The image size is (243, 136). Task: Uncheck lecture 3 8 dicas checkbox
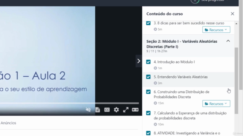148,23
